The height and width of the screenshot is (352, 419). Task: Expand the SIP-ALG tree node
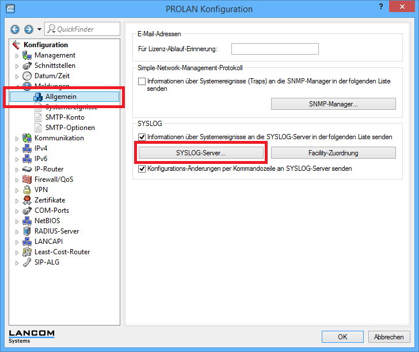[x=17, y=263]
